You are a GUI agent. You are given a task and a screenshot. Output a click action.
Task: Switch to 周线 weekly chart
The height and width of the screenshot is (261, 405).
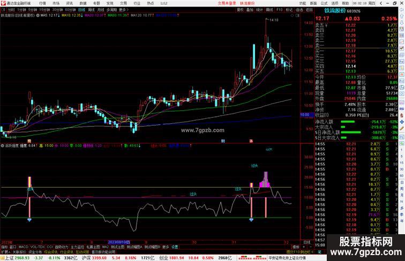click(x=91, y=10)
